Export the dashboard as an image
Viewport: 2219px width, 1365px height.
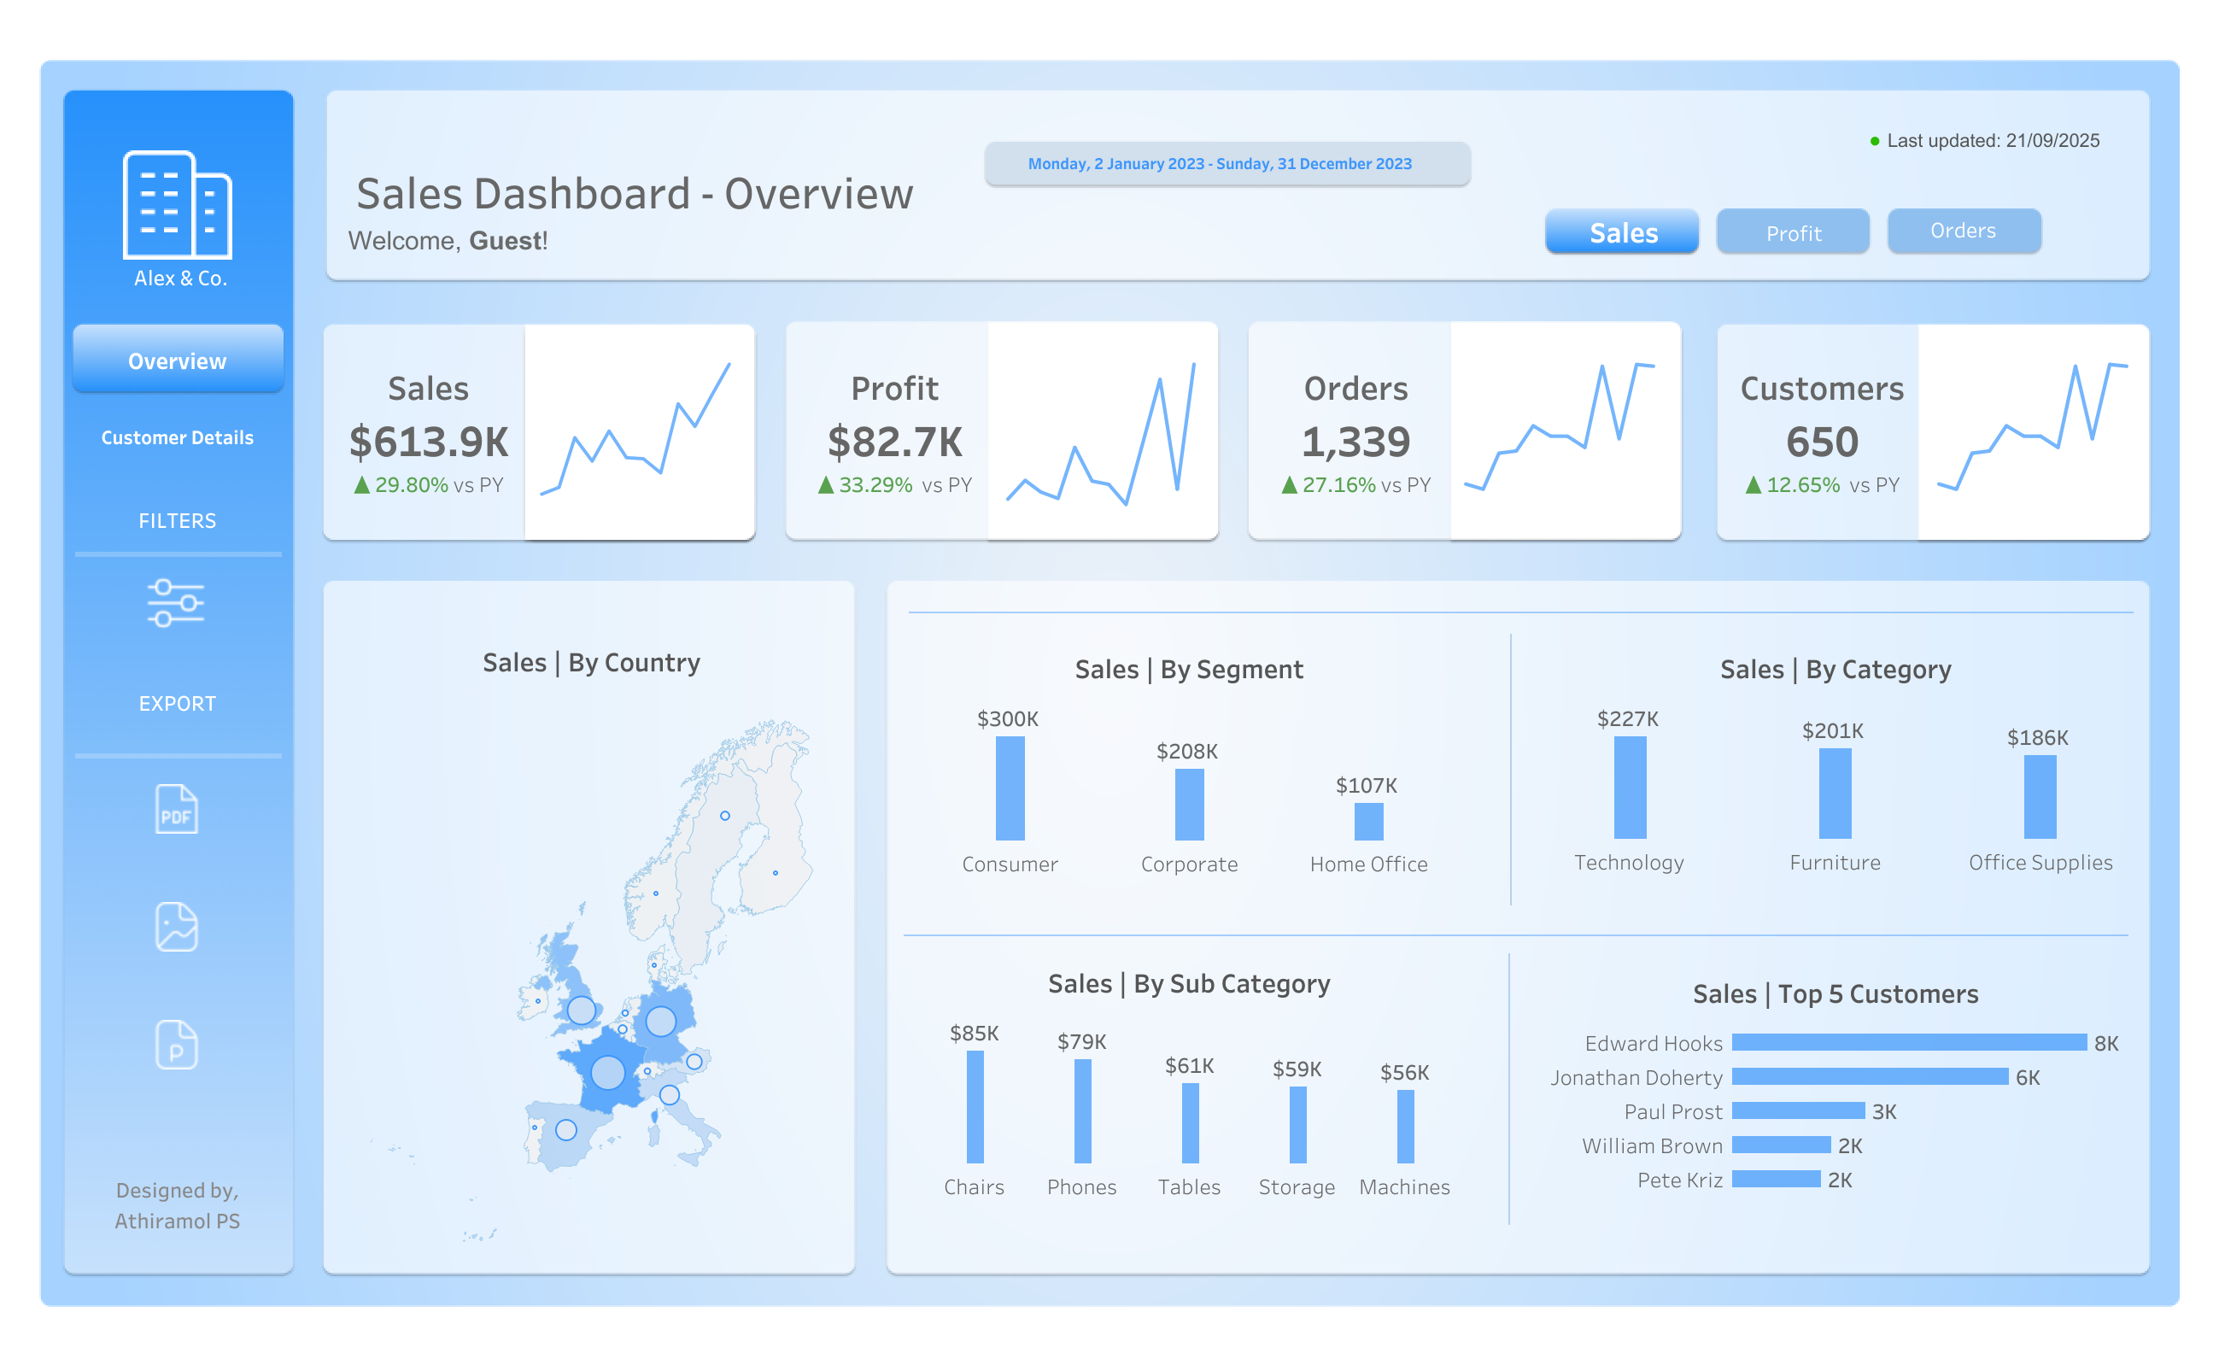[176, 925]
